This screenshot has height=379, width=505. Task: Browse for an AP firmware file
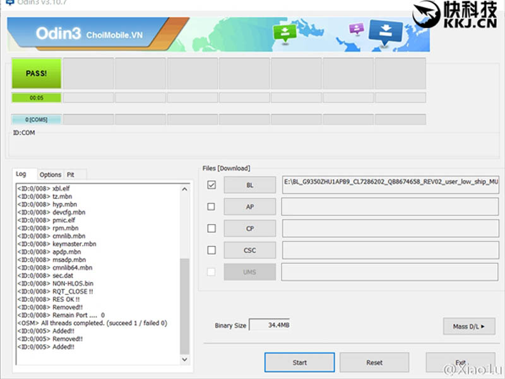[250, 207]
